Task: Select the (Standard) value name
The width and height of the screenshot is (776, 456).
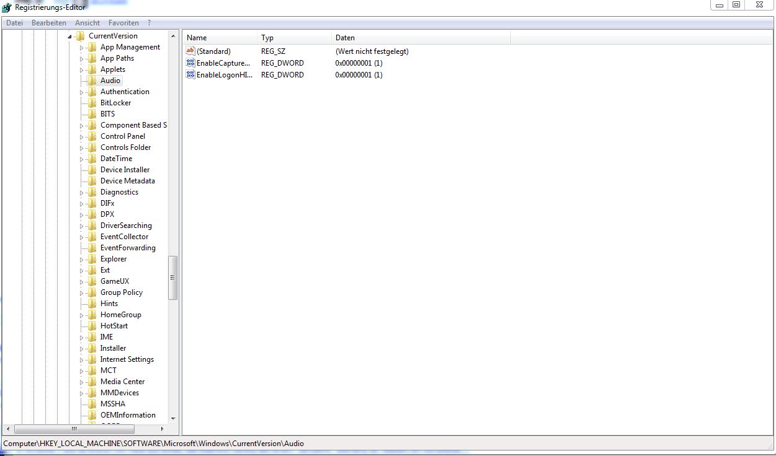Action: click(x=213, y=51)
